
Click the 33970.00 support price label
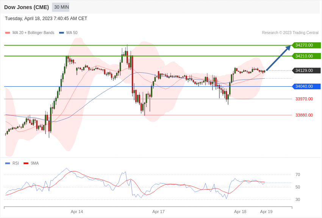click(304, 99)
